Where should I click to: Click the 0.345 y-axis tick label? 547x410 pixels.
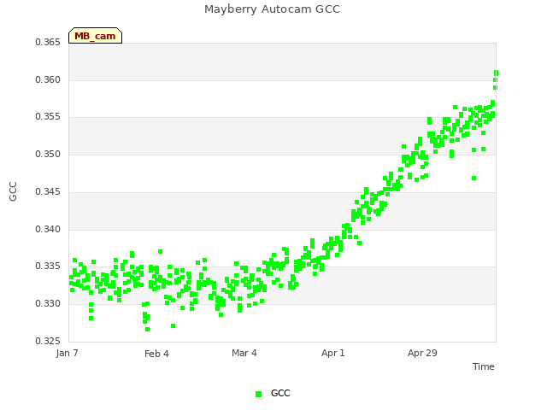(x=48, y=191)
